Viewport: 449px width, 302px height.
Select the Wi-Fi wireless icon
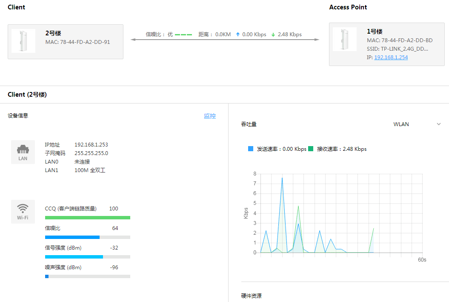click(23, 211)
